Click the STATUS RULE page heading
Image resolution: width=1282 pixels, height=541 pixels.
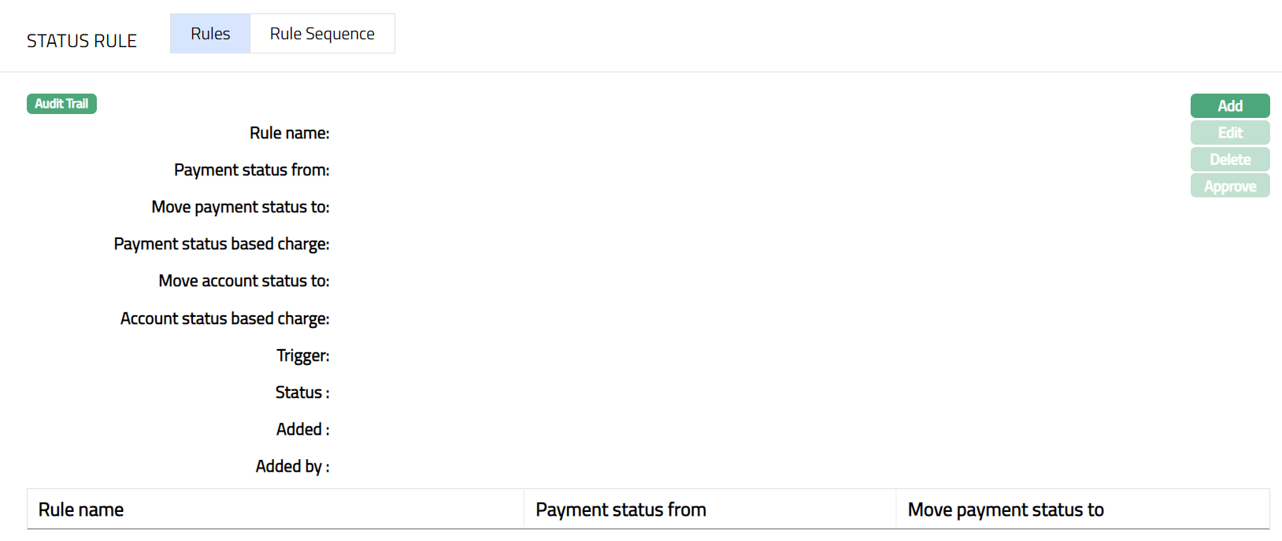pos(82,41)
